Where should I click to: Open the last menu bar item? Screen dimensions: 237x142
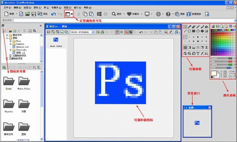[88, 7]
